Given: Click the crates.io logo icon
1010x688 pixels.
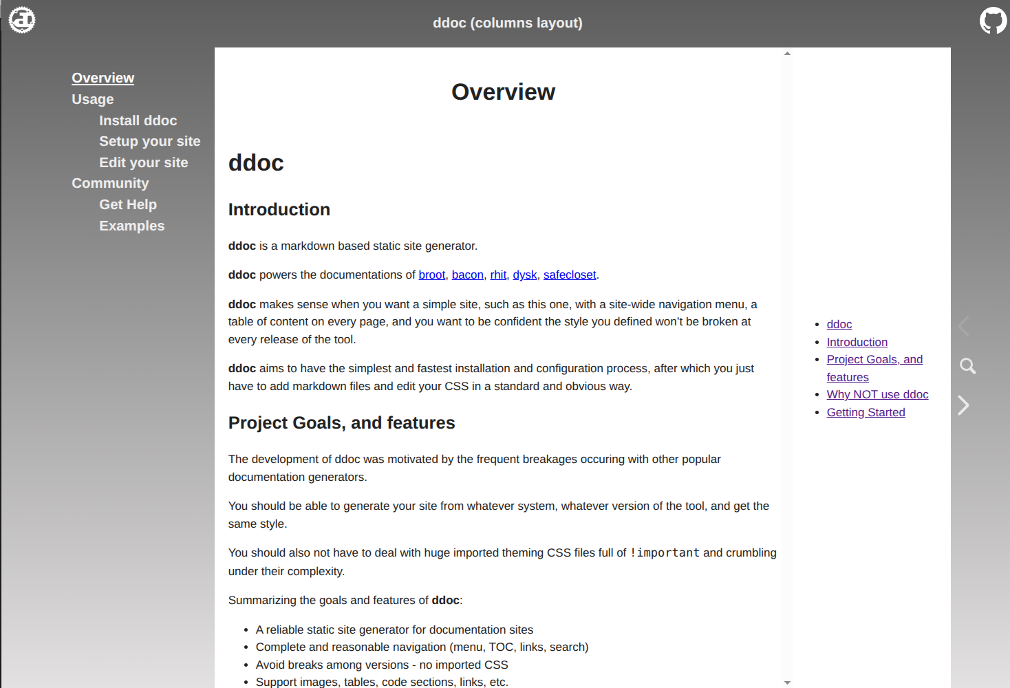Looking at the screenshot, I should [x=22, y=20].
